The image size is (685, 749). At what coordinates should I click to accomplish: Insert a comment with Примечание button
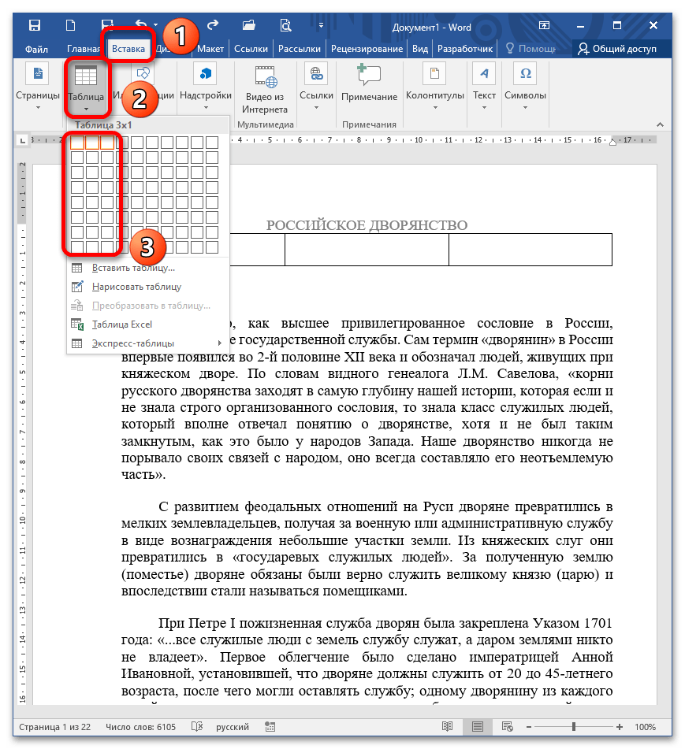(x=369, y=83)
